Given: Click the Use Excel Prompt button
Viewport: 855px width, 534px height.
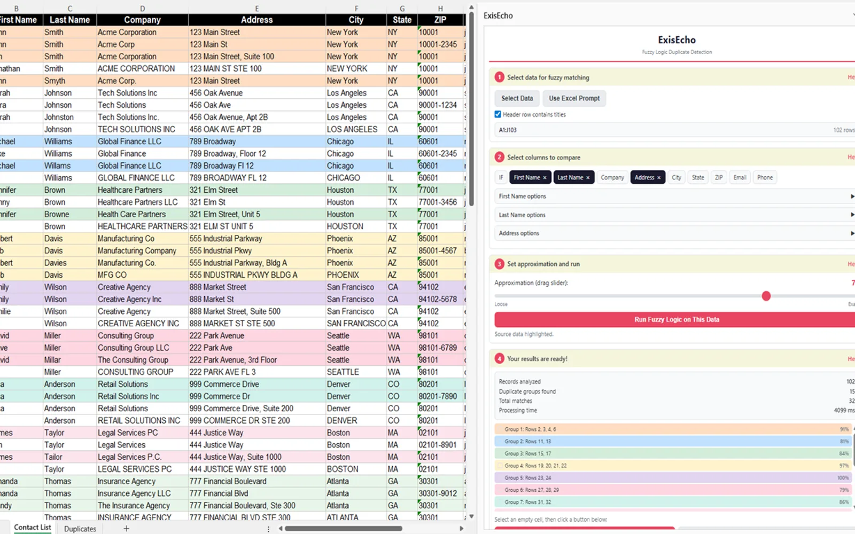Looking at the screenshot, I should pos(574,98).
